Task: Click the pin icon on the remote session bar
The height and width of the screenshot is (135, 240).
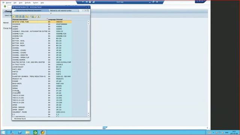Action: point(87,2)
